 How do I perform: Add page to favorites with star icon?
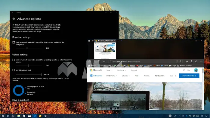tap(180, 61)
